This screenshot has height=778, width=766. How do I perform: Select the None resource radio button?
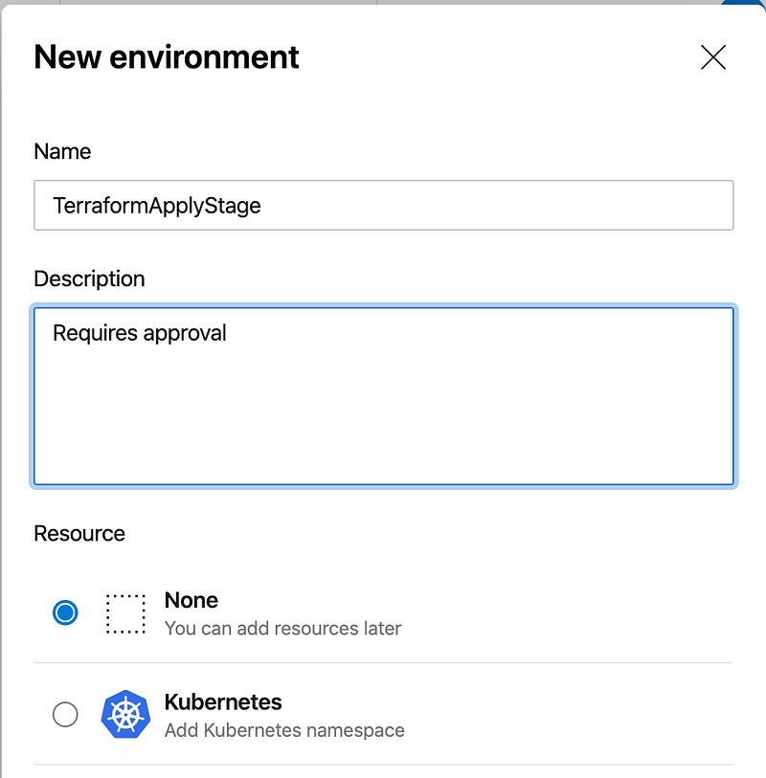pyautogui.click(x=65, y=612)
